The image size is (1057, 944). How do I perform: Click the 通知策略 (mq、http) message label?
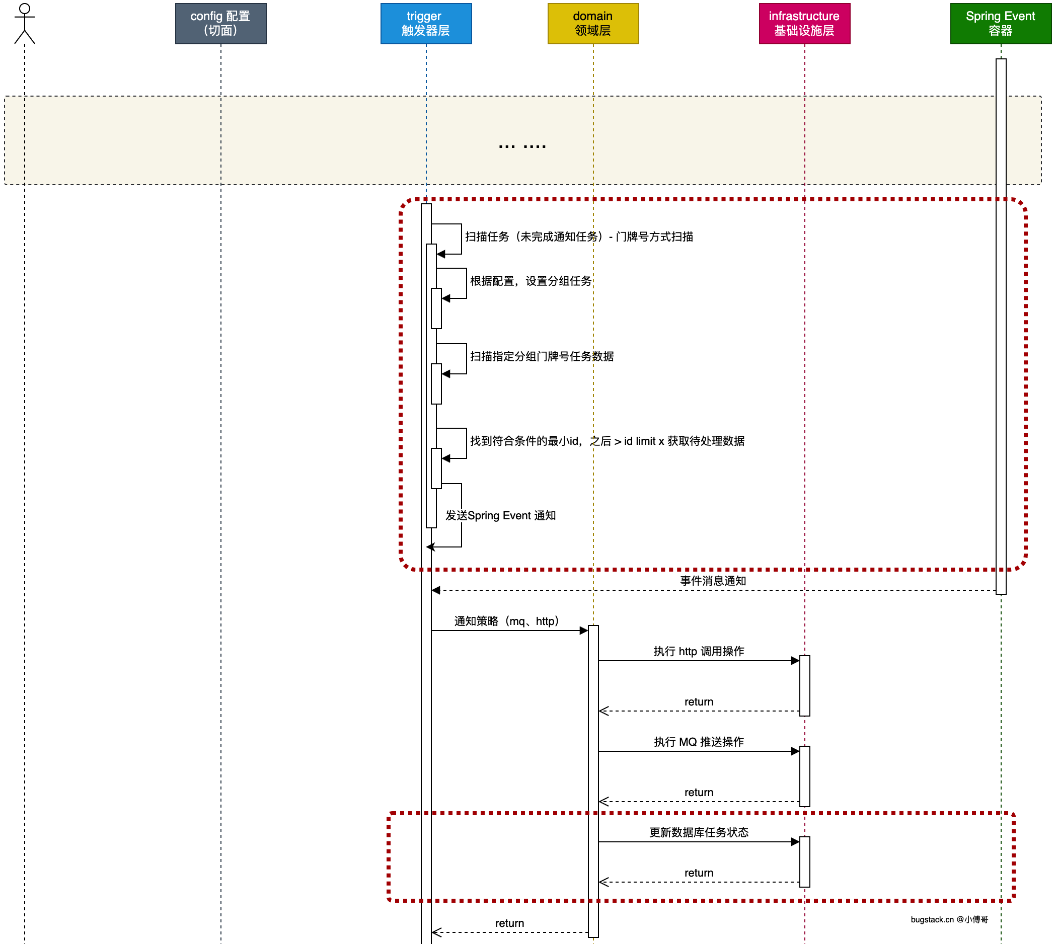point(506,621)
